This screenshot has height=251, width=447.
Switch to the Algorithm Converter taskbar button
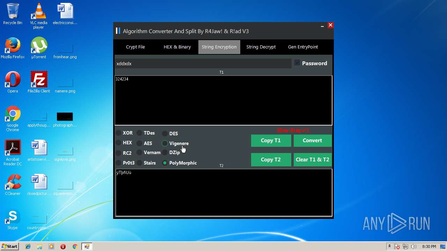[x=87, y=246]
